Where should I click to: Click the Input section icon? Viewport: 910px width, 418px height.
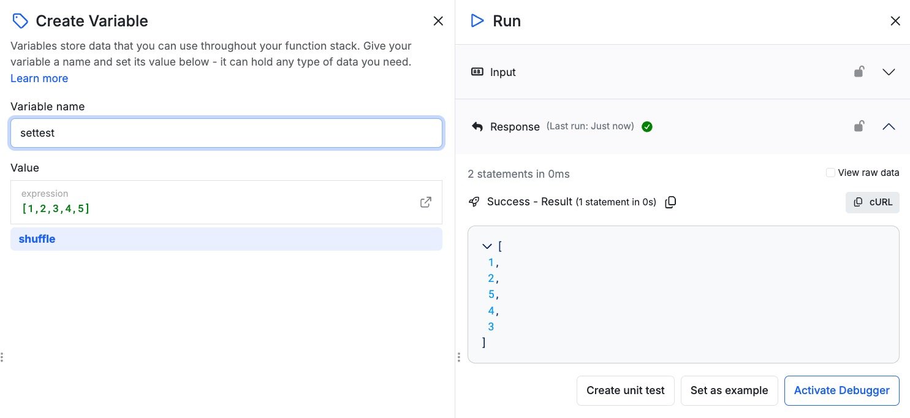point(477,72)
